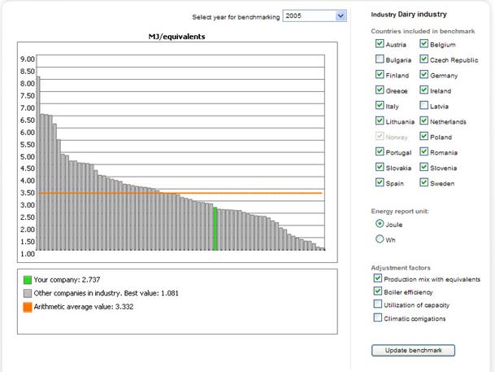Click the gray Other companies legend swatch
Viewport: 495px width, 372px height.
[x=28, y=294]
